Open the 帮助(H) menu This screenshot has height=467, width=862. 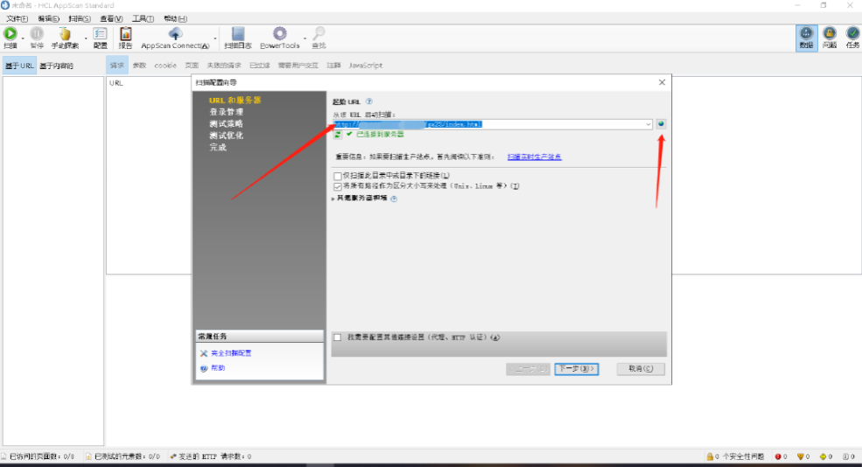pos(175,18)
